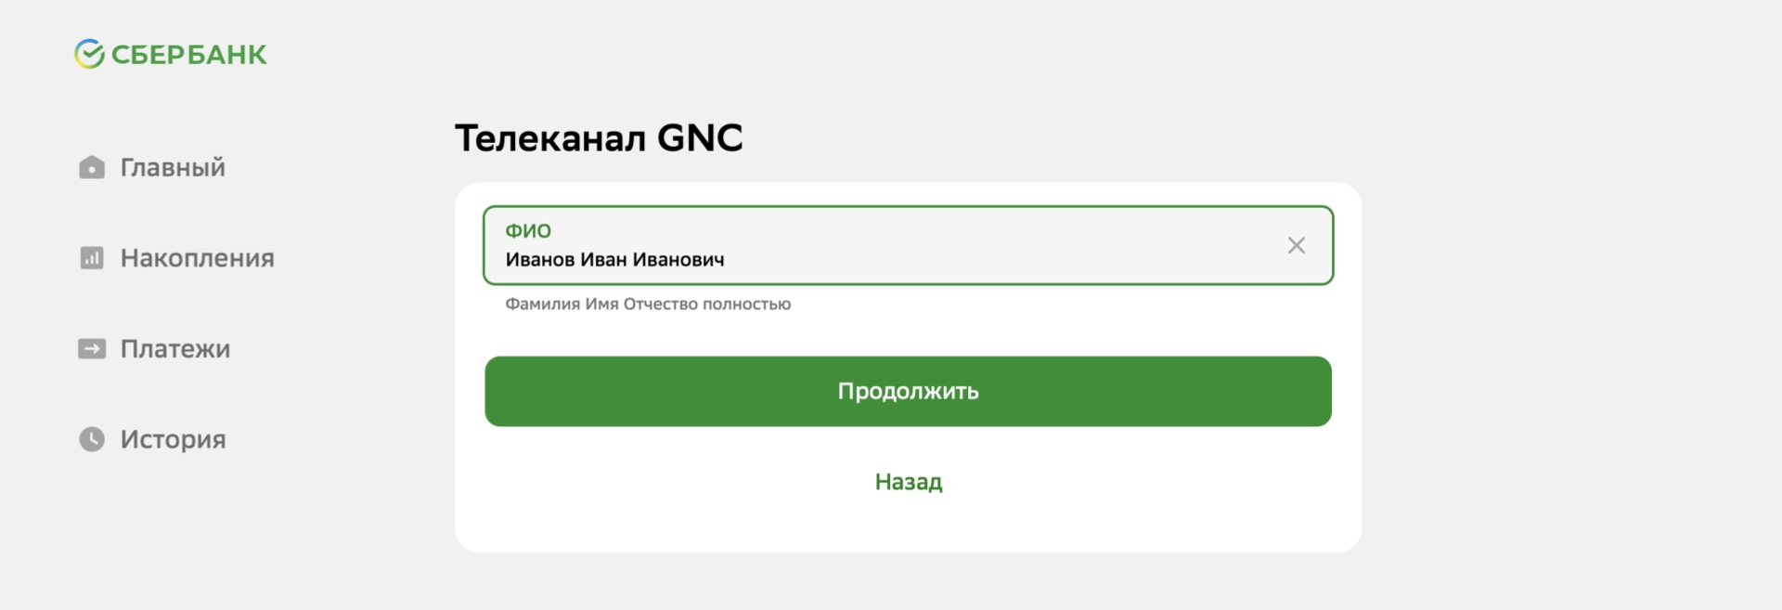The width and height of the screenshot is (1782, 610).
Task: Navigate to the История section
Action: tap(173, 439)
